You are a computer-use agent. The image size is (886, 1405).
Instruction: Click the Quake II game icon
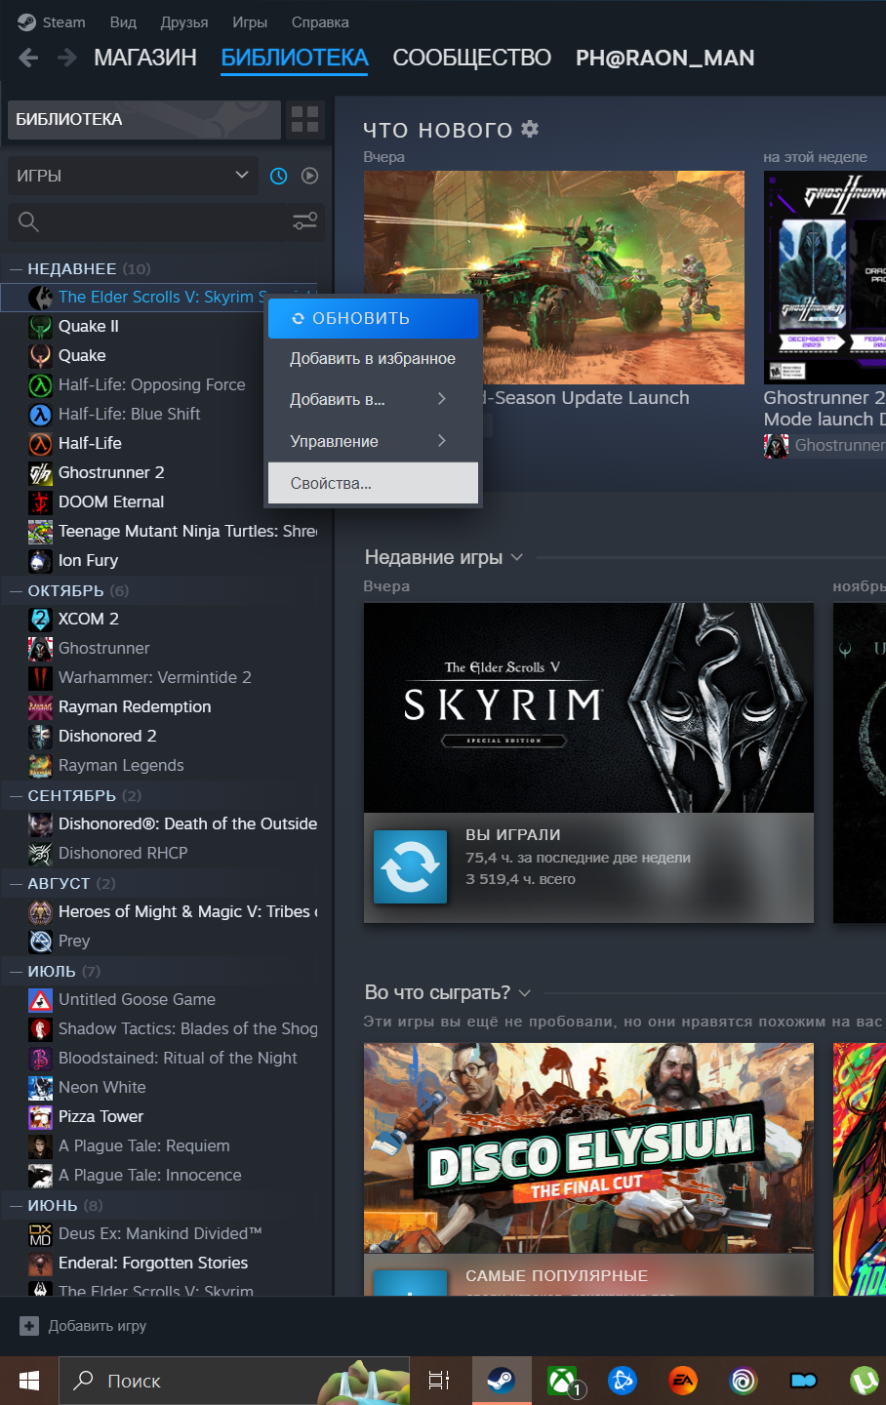40,326
